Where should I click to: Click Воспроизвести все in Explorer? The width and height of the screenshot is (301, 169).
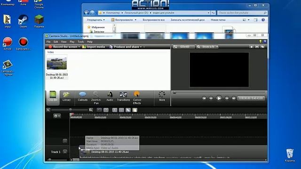154,20
